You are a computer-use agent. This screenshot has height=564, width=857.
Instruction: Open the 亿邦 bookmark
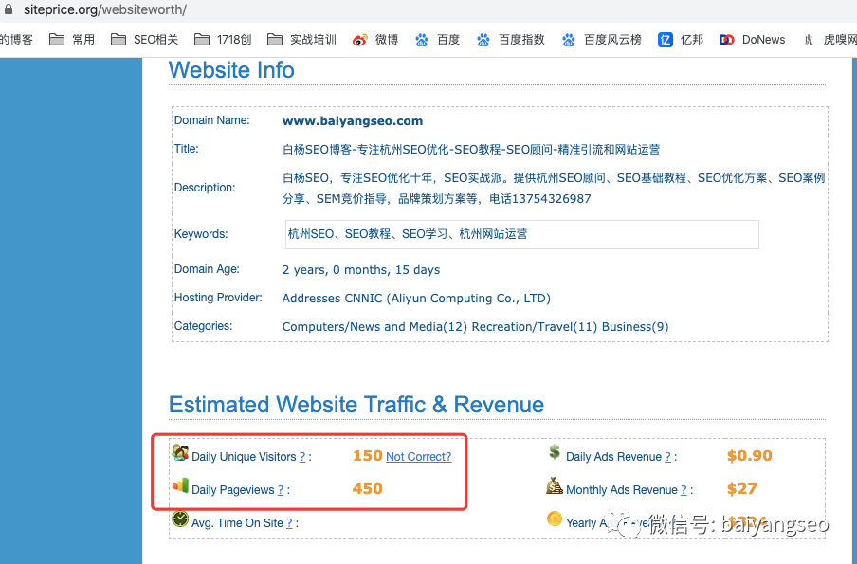pos(681,40)
